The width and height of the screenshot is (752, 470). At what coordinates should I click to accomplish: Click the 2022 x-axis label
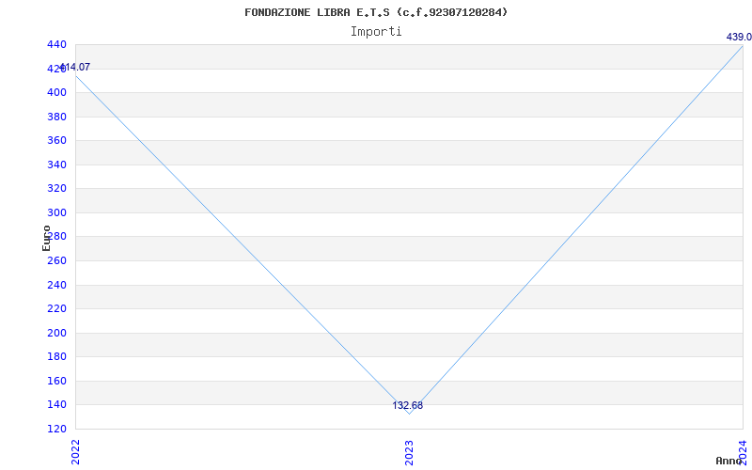[76, 452]
